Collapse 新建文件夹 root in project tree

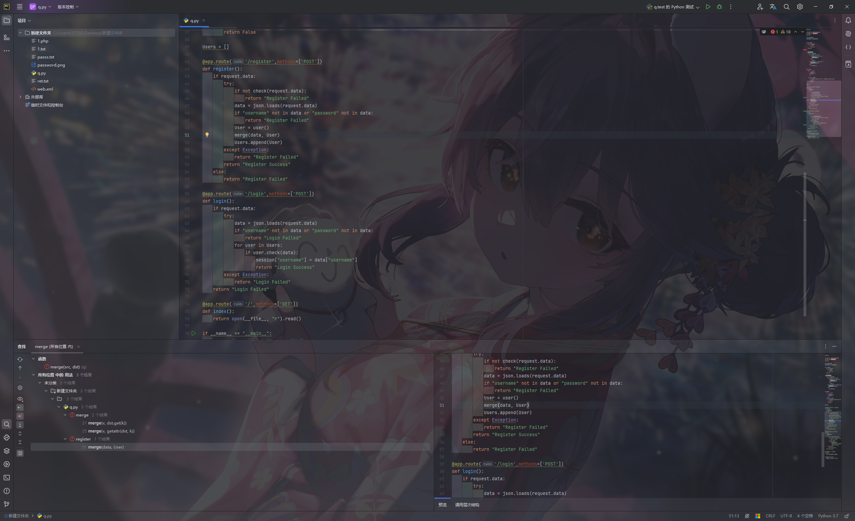pyautogui.click(x=20, y=33)
